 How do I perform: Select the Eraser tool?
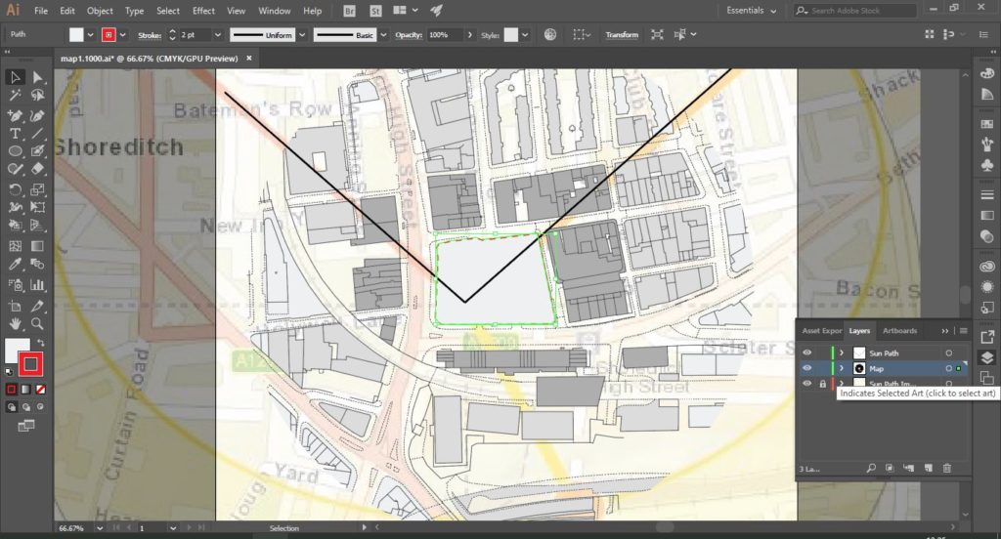(x=38, y=169)
